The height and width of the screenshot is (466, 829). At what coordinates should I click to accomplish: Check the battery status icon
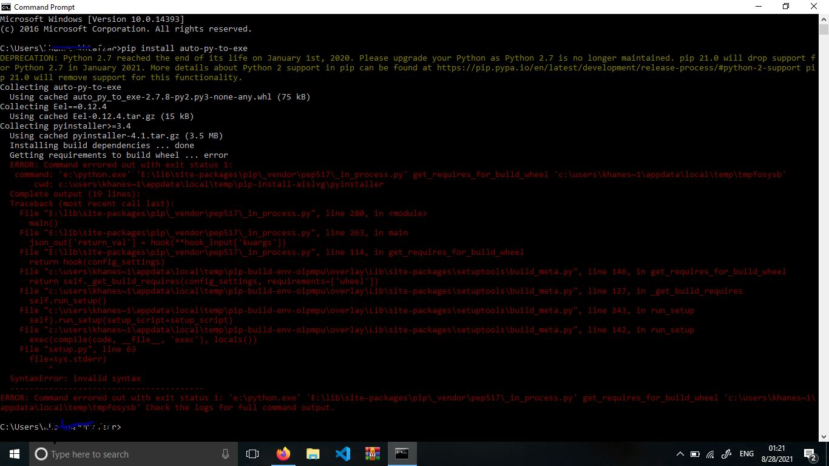695,454
